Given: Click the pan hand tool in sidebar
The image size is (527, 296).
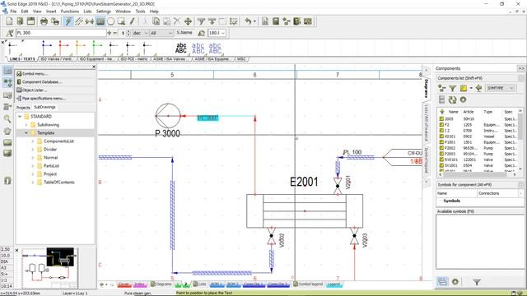Looking at the screenshot, I should (x=7, y=131).
